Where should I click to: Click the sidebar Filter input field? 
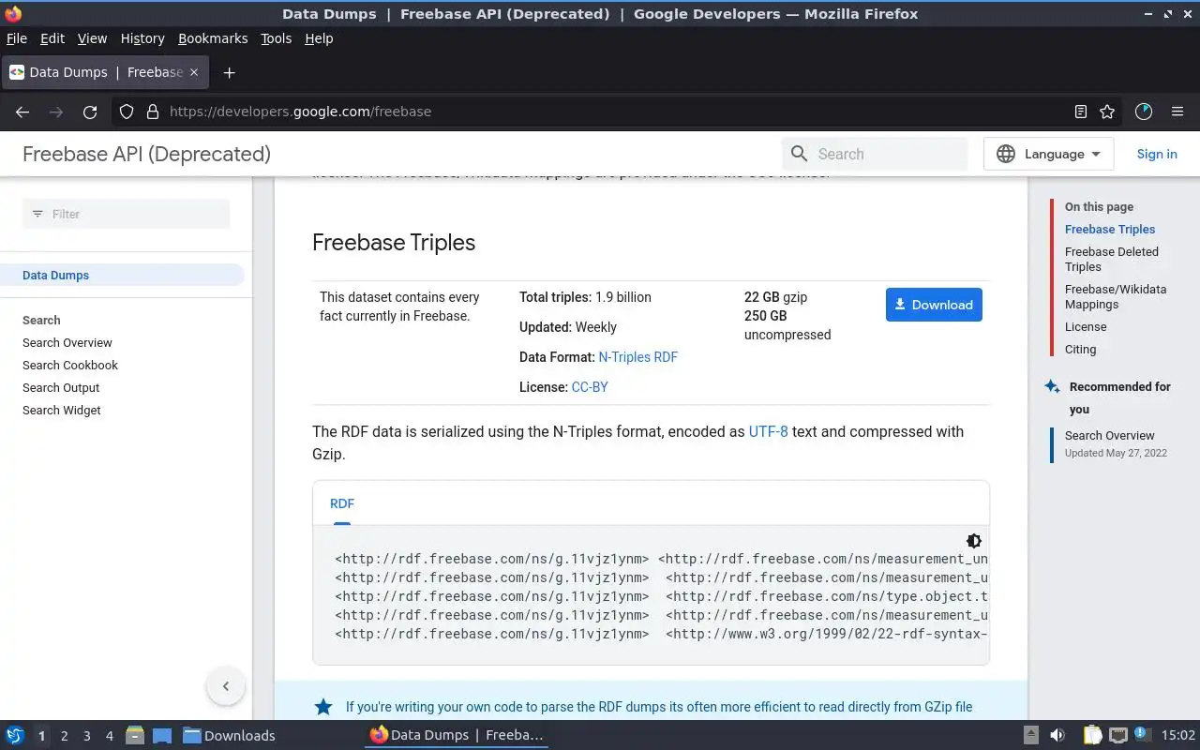click(126, 214)
